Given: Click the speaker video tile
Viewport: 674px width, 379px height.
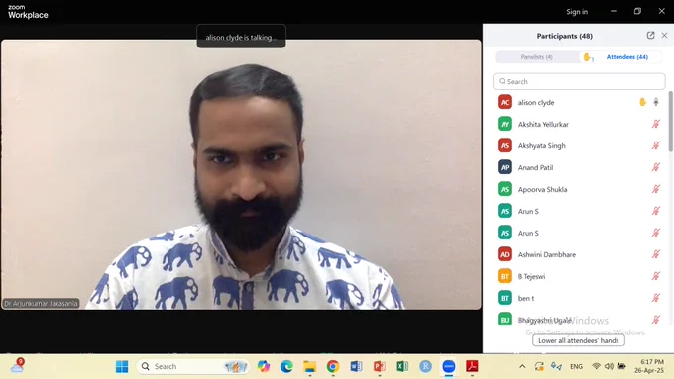Looking at the screenshot, I should (241, 174).
